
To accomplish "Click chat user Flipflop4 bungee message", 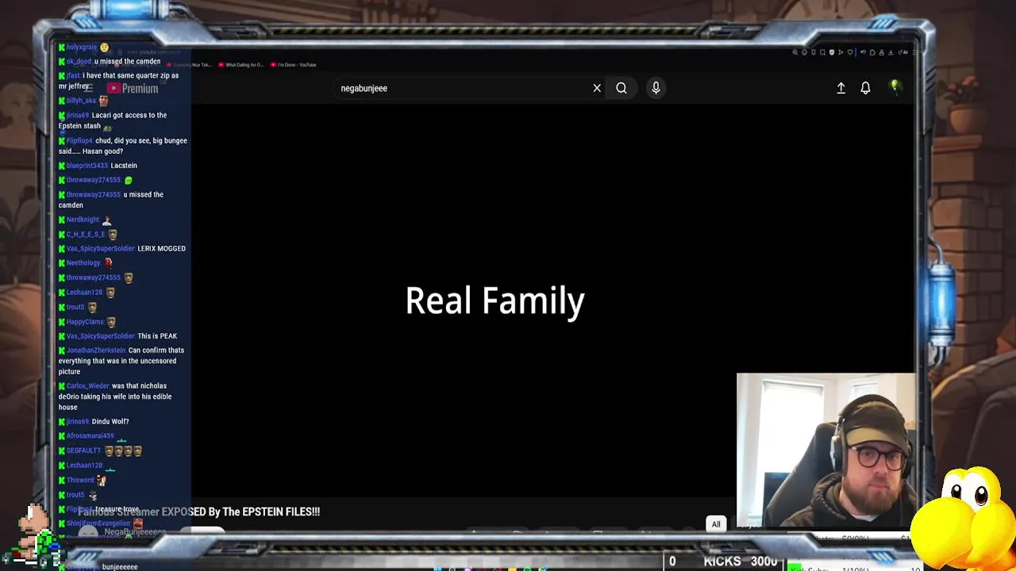I will click(123, 146).
